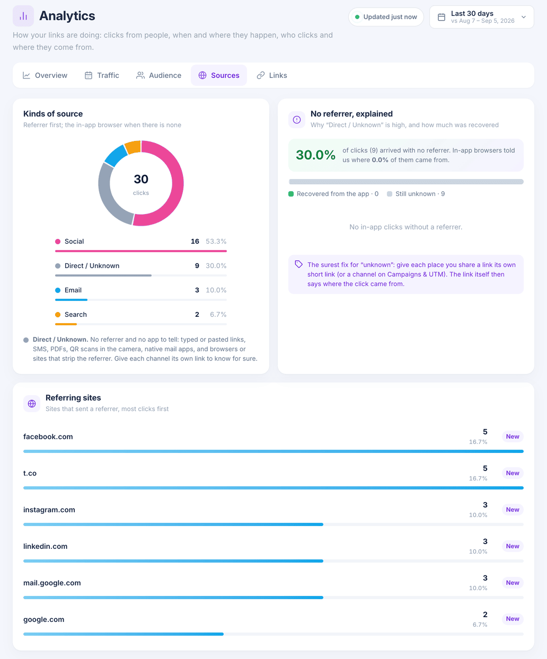Click the New badge for facebook.com
The width and height of the screenshot is (547, 659).
click(x=513, y=437)
